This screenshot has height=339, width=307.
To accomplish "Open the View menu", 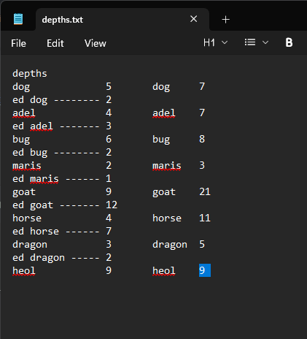I will tap(96, 43).
